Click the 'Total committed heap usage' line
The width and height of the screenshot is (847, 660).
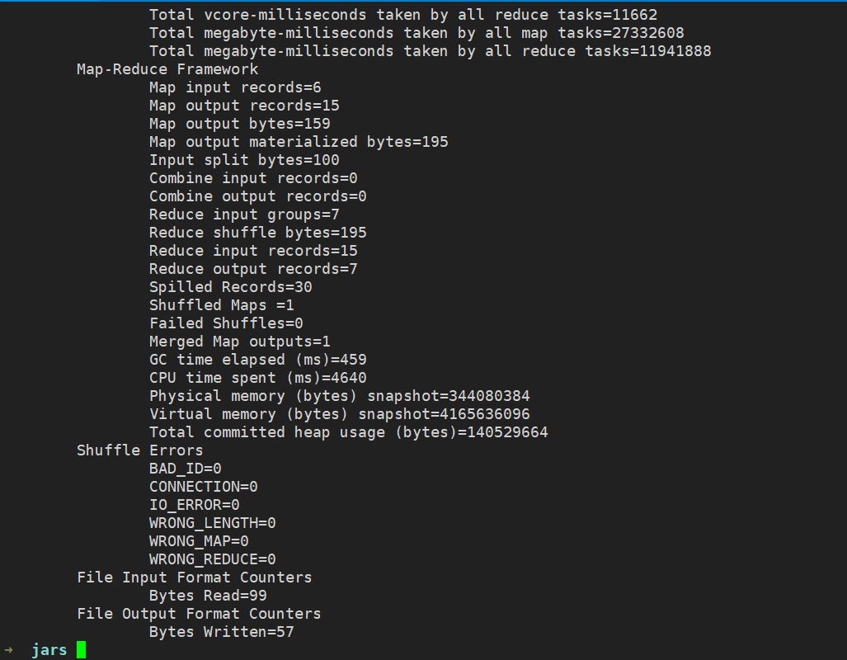click(348, 432)
